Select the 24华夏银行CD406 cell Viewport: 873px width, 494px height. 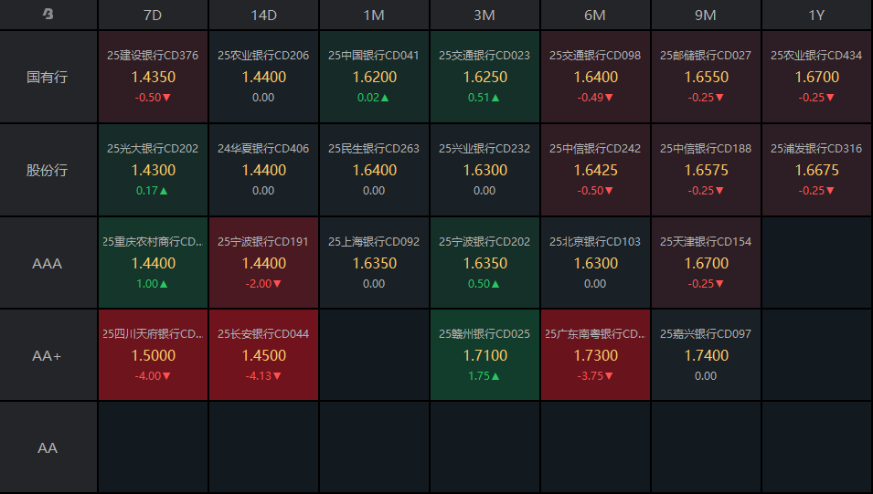tap(263, 170)
